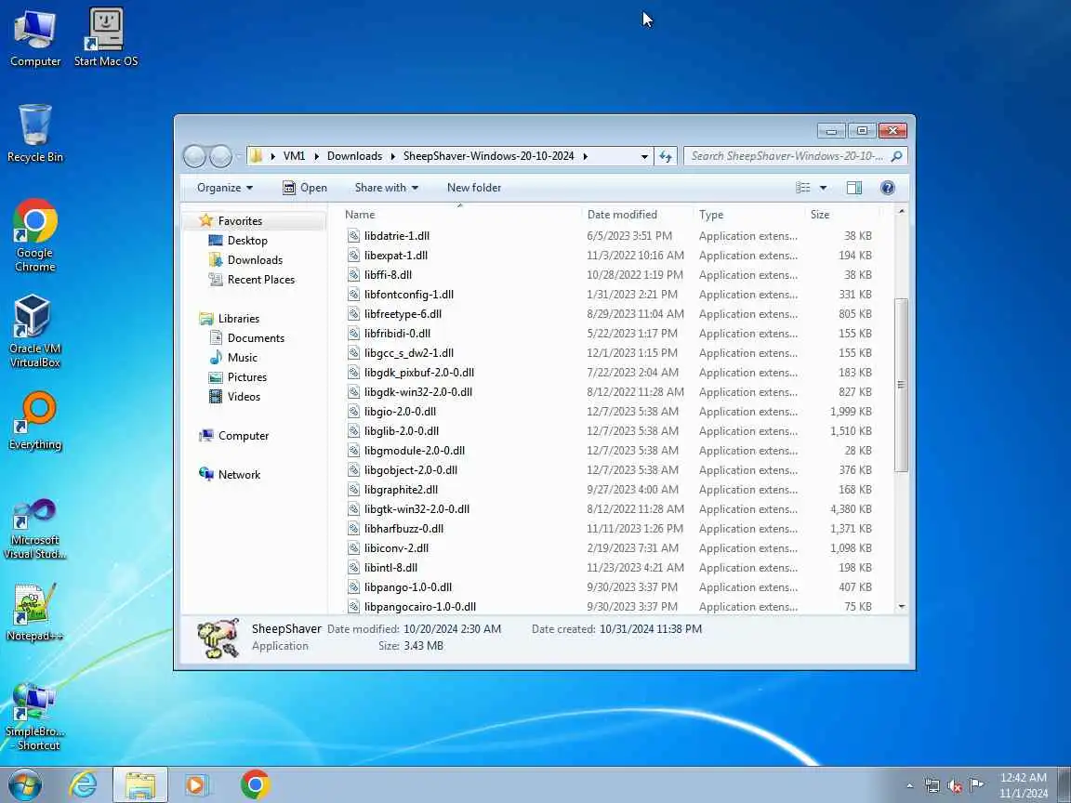
Task: Toggle the preview pane button
Action: 853,188
